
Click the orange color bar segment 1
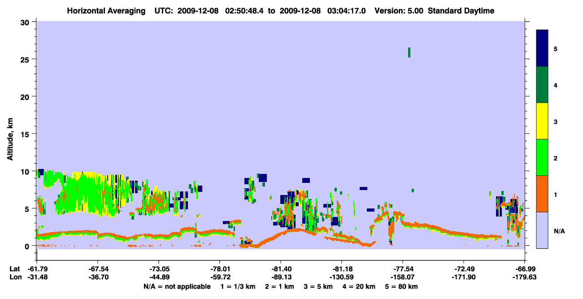[x=542, y=194]
